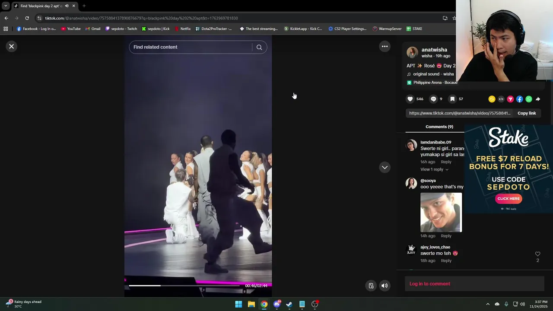Open Dota2ProTracker bookmark
Image resolution: width=553 pixels, height=311 pixels.
pyautogui.click(x=213, y=29)
